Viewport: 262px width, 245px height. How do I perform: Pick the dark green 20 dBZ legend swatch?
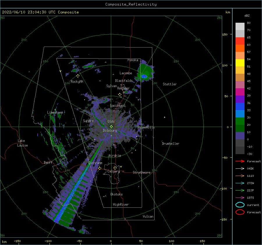pyautogui.click(x=240, y=128)
